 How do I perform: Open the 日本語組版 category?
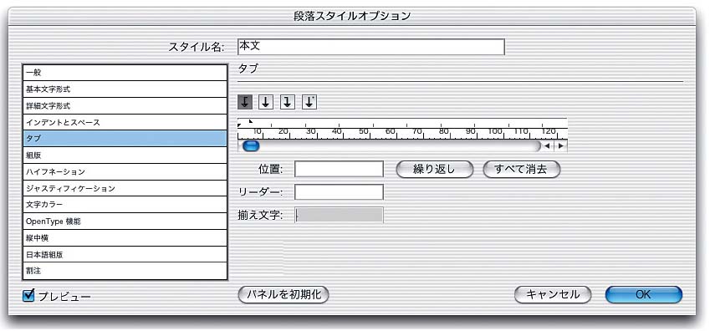coord(125,254)
